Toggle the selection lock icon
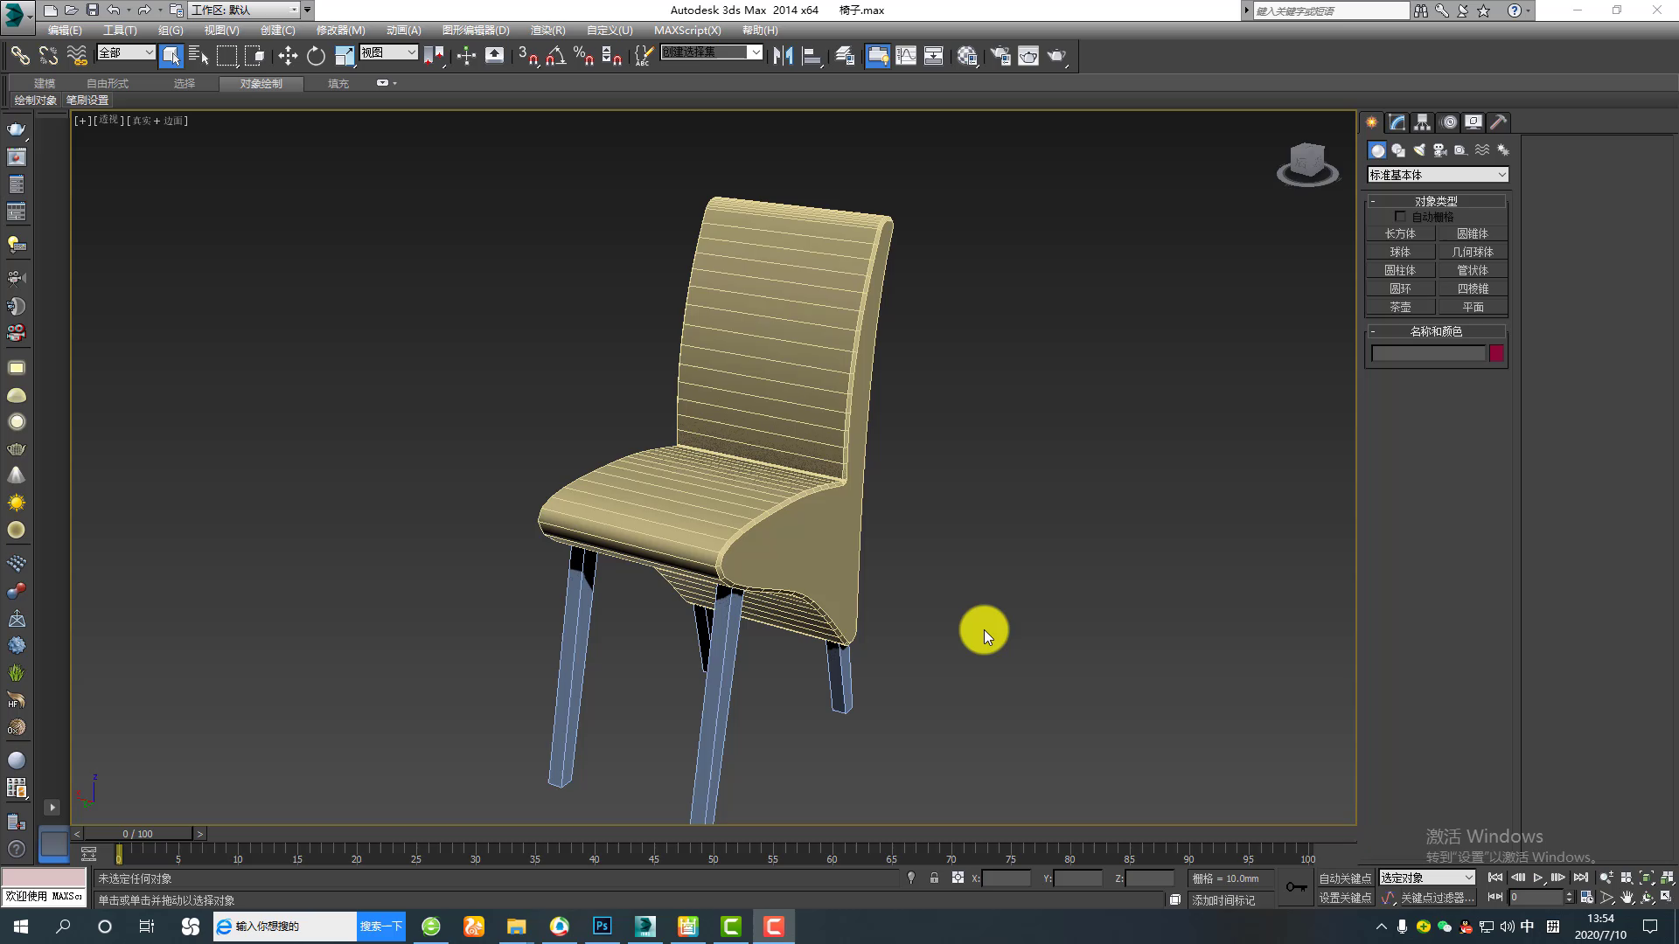The width and height of the screenshot is (1679, 944). [x=934, y=878]
